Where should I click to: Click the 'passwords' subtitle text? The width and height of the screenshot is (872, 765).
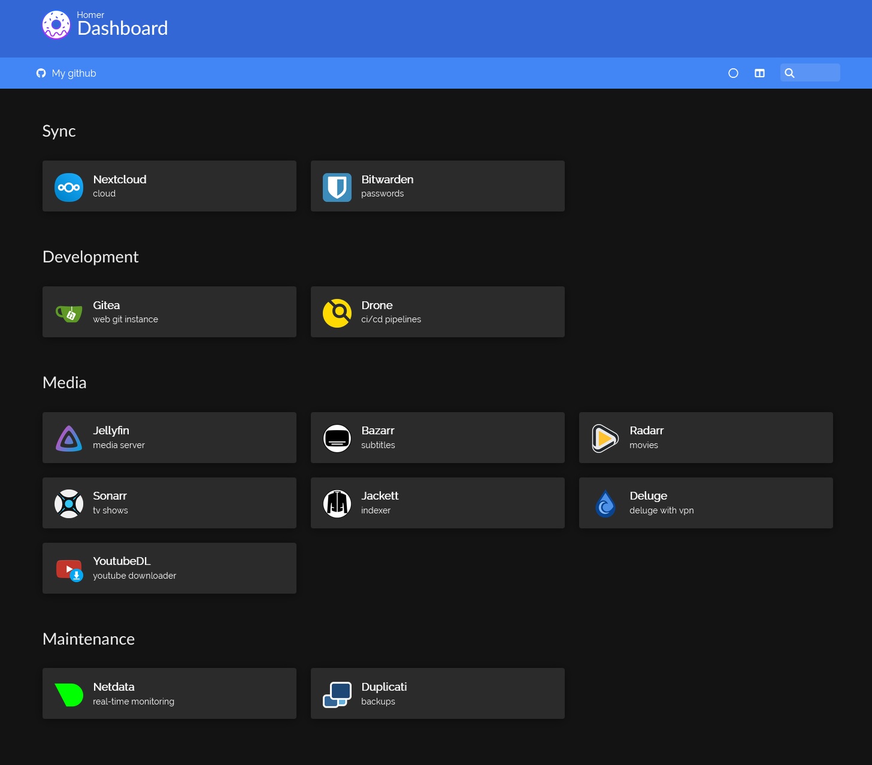[383, 193]
